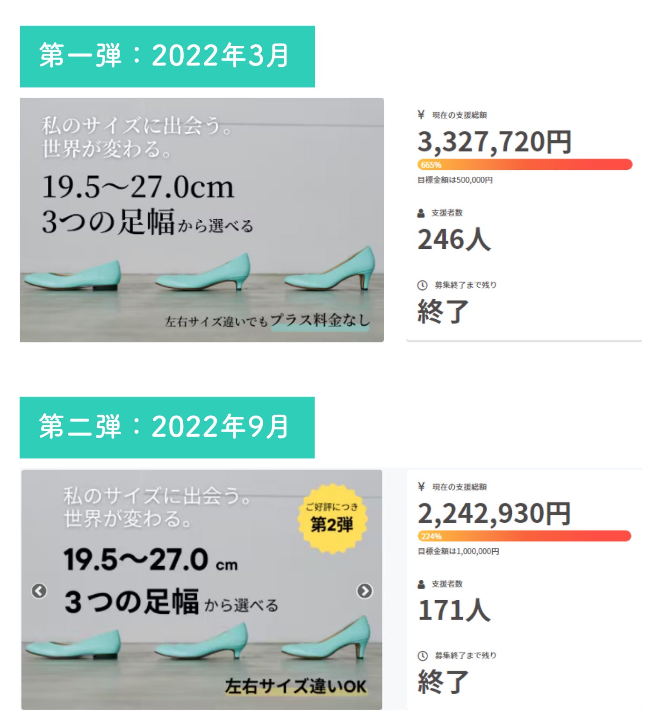The image size is (661, 727).
Task: Click the yellow ご好評につき第2弾 badge
Action: coord(332,518)
